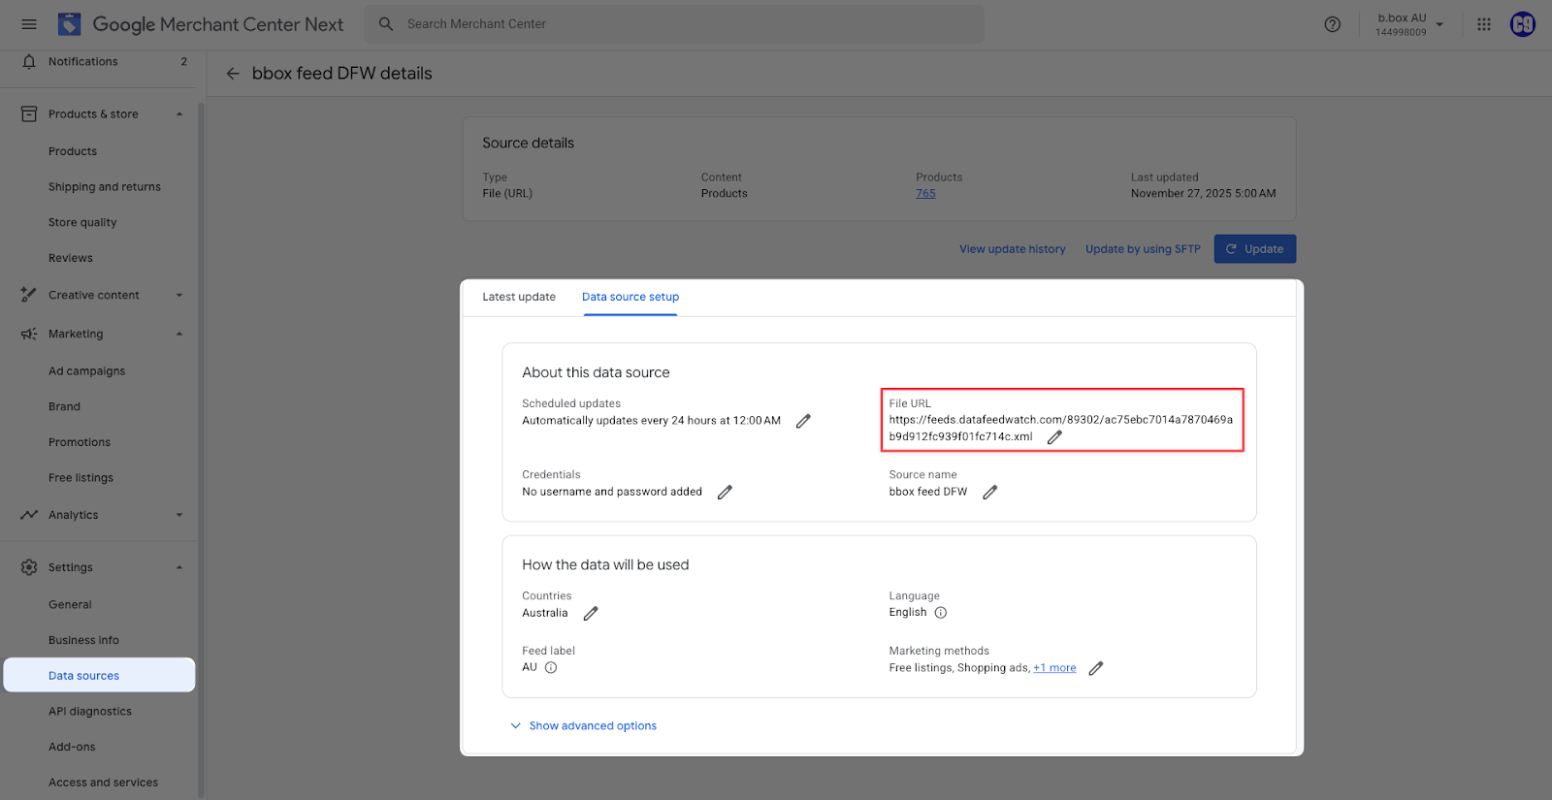Image resolution: width=1552 pixels, height=800 pixels.
Task: Open the View update history link
Action: pyautogui.click(x=1012, y=249)
